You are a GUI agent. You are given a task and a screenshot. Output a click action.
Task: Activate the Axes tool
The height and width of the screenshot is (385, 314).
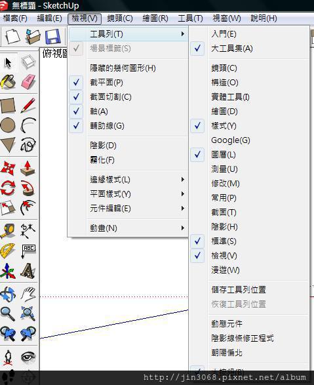(8, 270)
